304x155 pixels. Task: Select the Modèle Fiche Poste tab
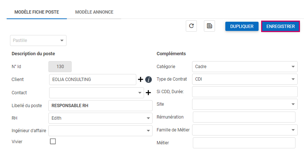[x=37, y=12]
